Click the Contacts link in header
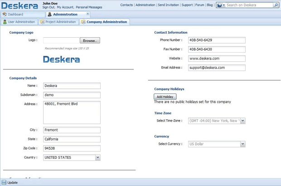Screen dimensions: 281x186 pos(126,5)
